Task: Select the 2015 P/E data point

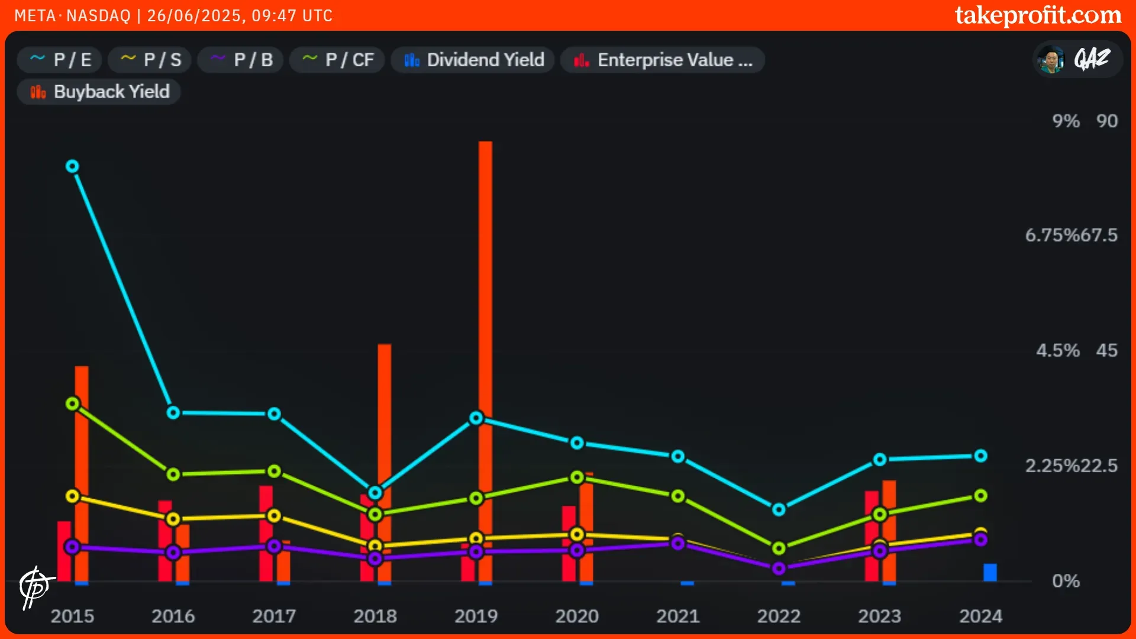Action: (x=72, y=166)
